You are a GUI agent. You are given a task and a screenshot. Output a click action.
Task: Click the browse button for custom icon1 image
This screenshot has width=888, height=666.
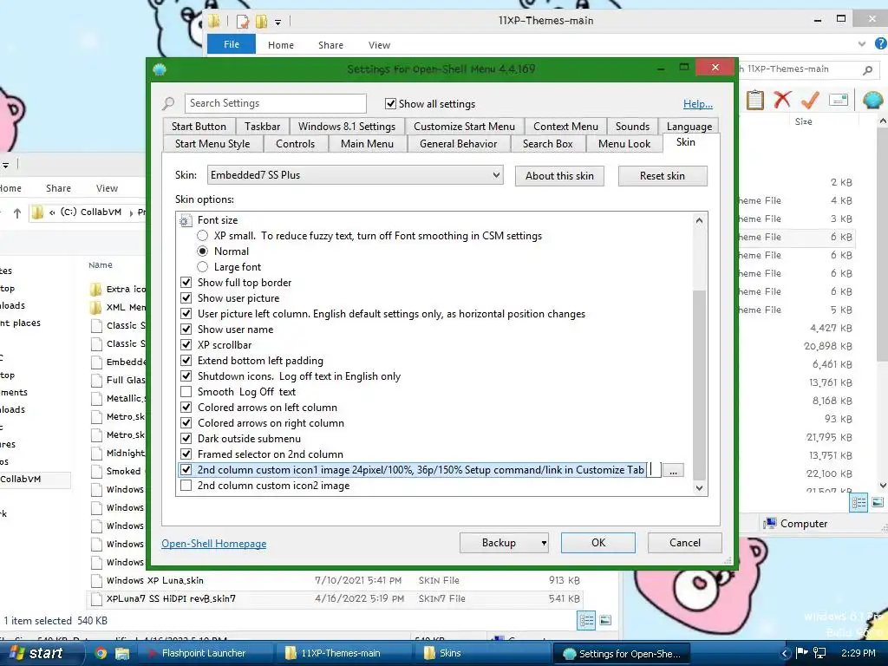673,470
